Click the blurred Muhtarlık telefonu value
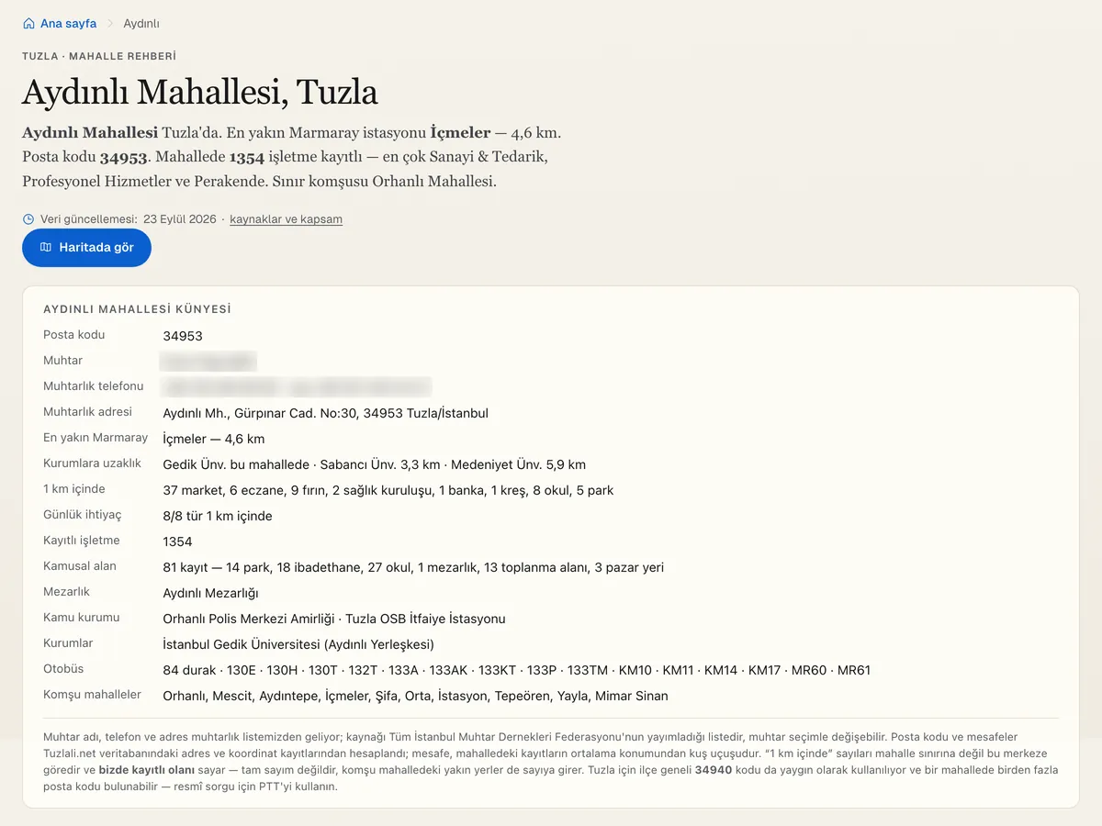This screenshot has width=1102, height=826. point(296,386)
